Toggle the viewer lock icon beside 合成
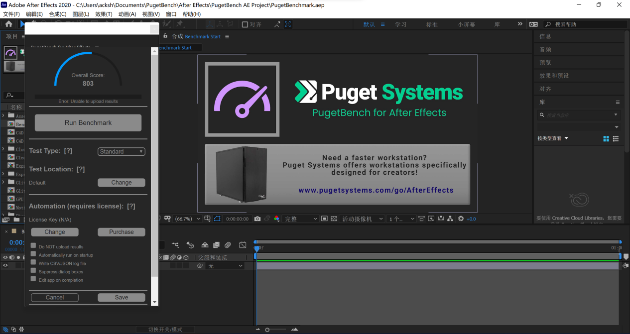Image resolution: width=630 pixels, height=334 pixels. (165, 36)
